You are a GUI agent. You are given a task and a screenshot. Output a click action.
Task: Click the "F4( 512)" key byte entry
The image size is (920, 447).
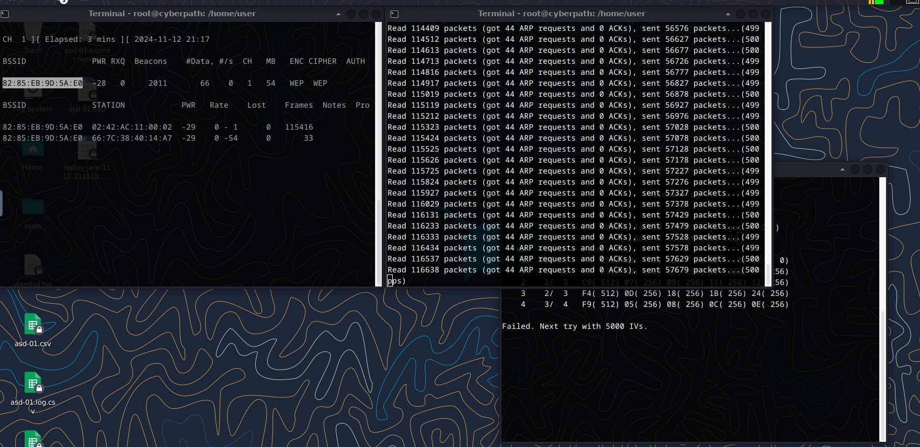(600, 293)
